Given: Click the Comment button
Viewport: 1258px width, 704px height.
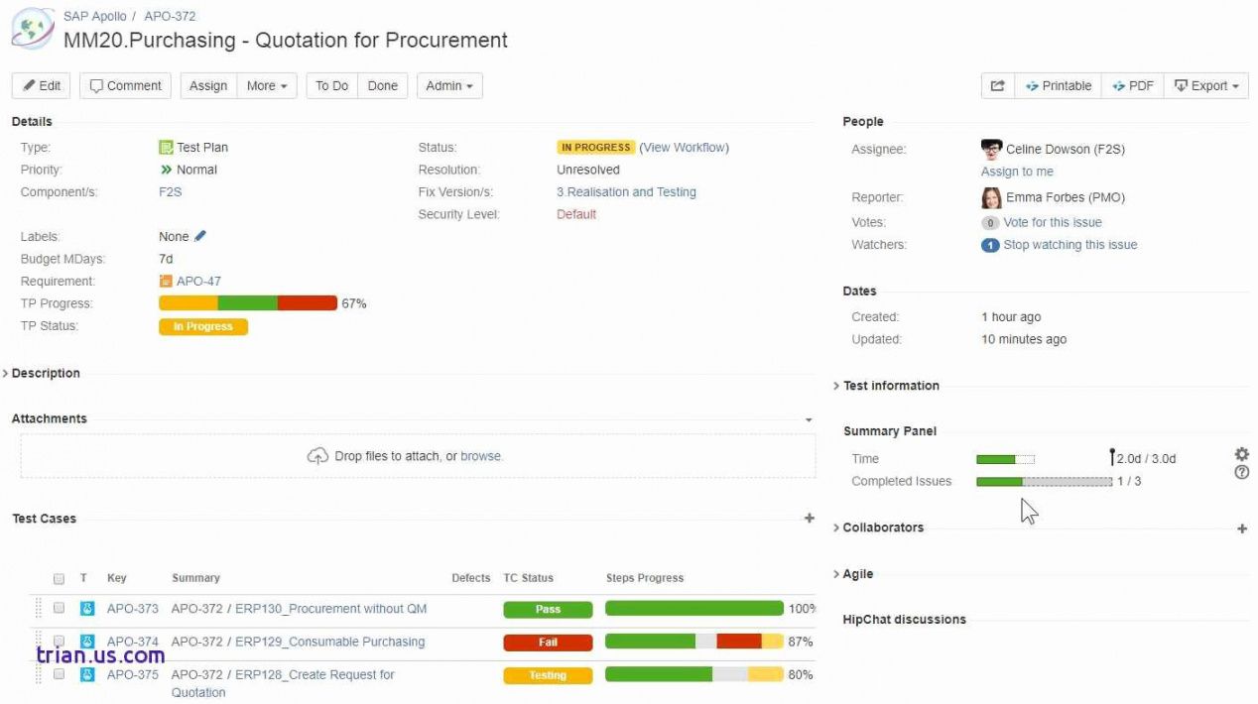Looking at the screenshot, I should click(125, 86).
